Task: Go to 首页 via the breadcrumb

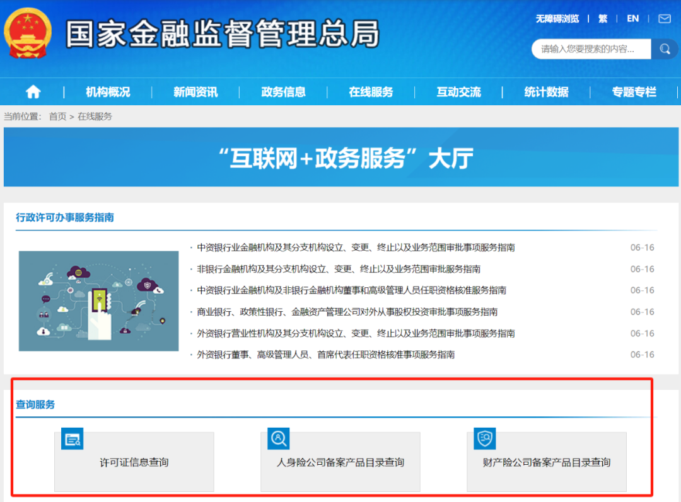Action: (57, 116)
